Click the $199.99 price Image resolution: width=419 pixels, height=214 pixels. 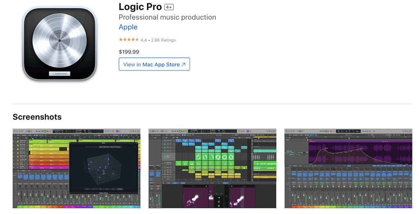pos(129,52)
